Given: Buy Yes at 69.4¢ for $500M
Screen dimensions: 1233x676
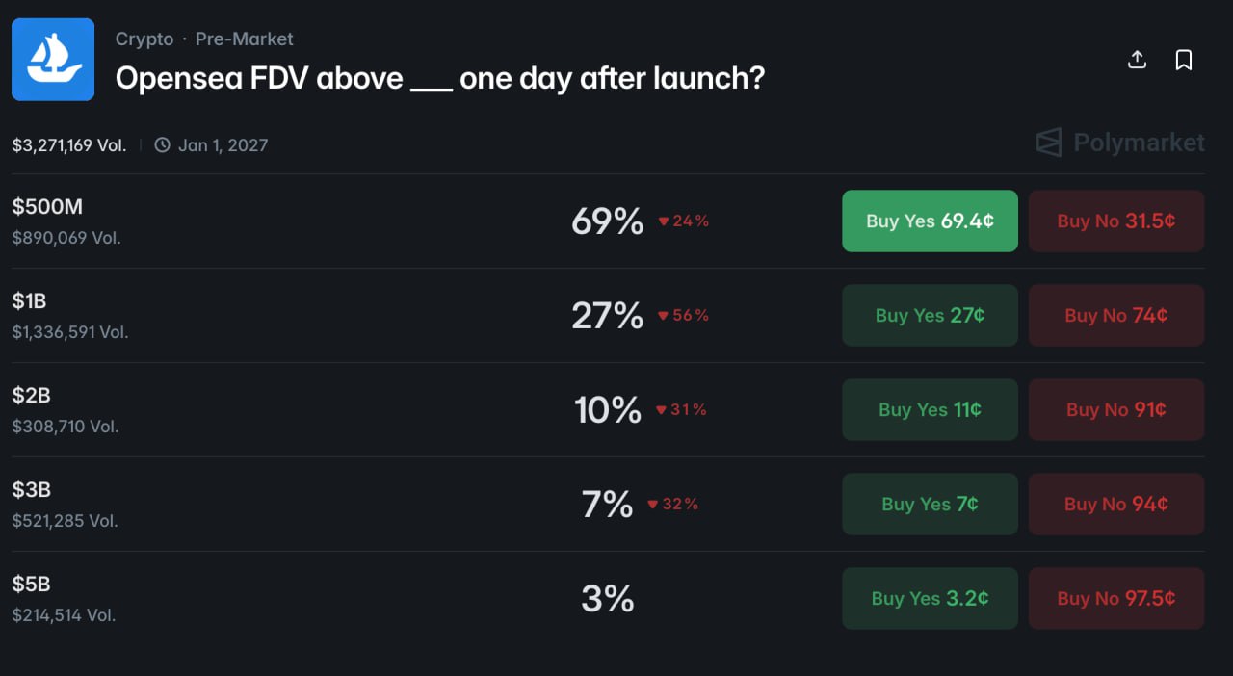Looking at the screenshot, I should pyautogui.click(x=930, y=221).
